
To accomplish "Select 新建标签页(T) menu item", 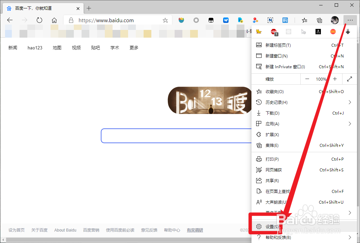I will pos(304,45).
